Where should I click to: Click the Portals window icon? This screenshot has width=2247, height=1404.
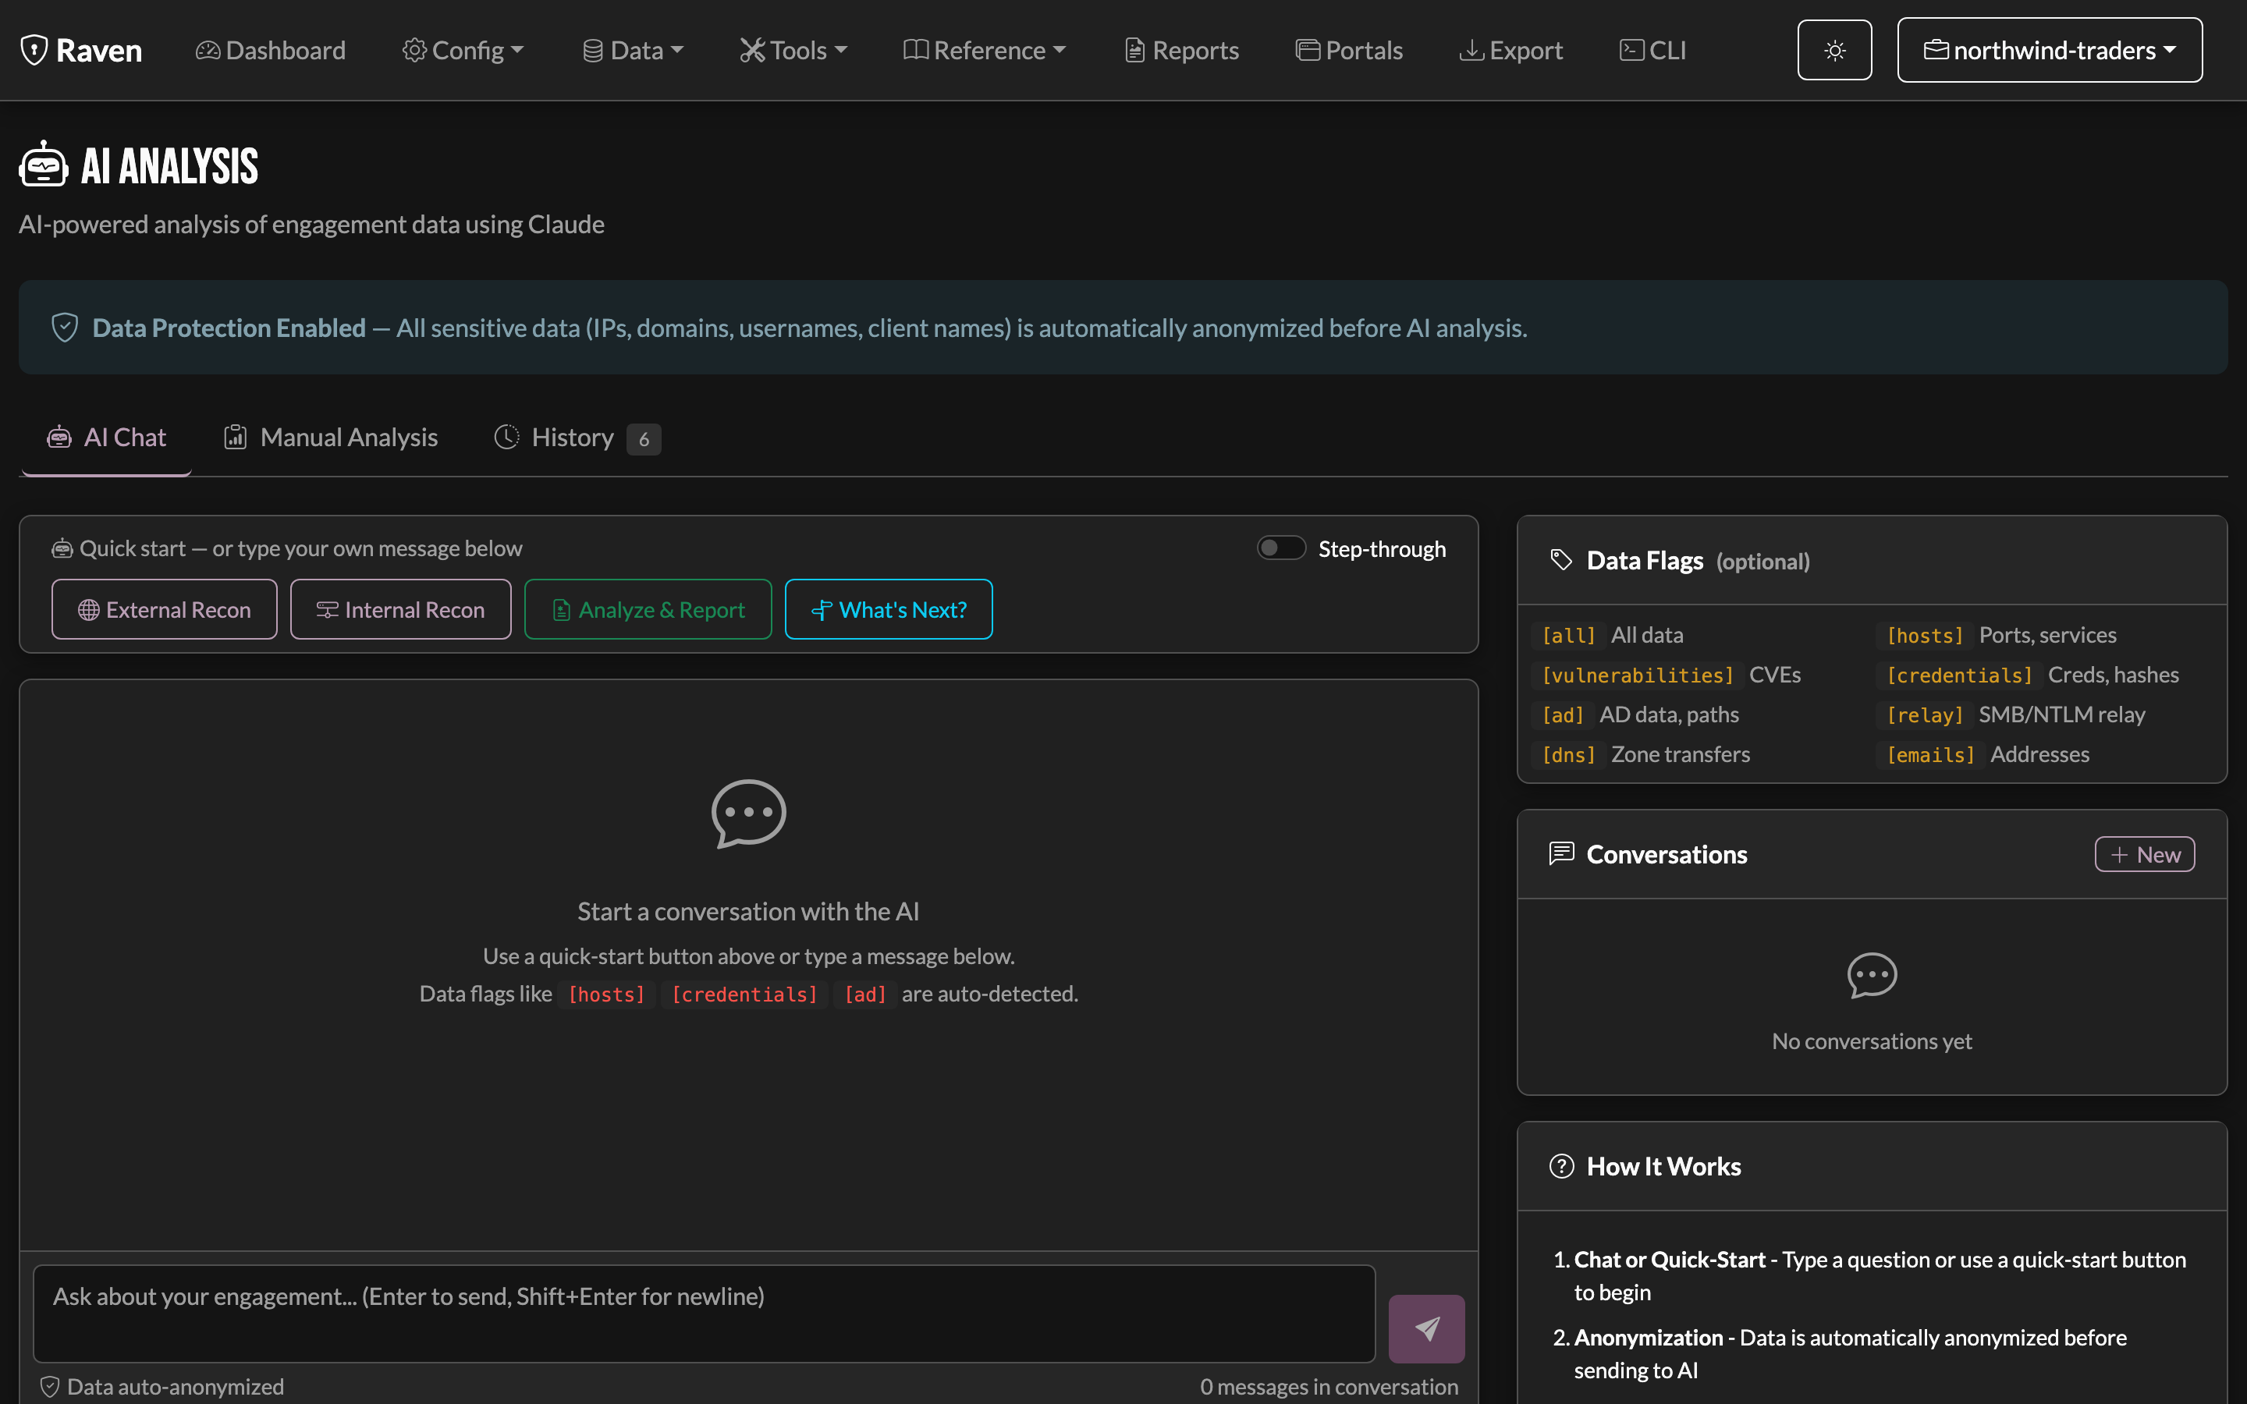[1308, 50]
